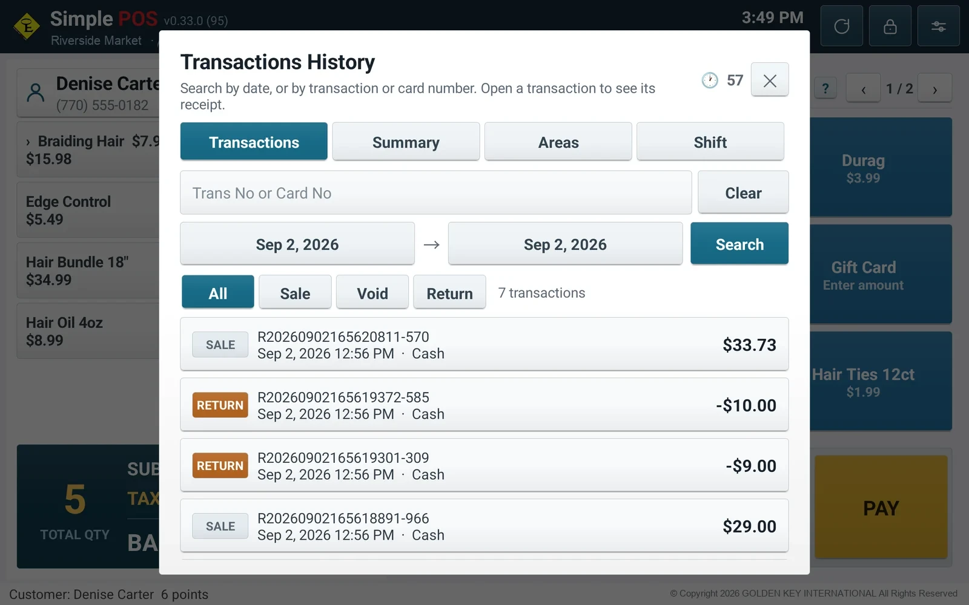Click the yellow PAY button

881,507
